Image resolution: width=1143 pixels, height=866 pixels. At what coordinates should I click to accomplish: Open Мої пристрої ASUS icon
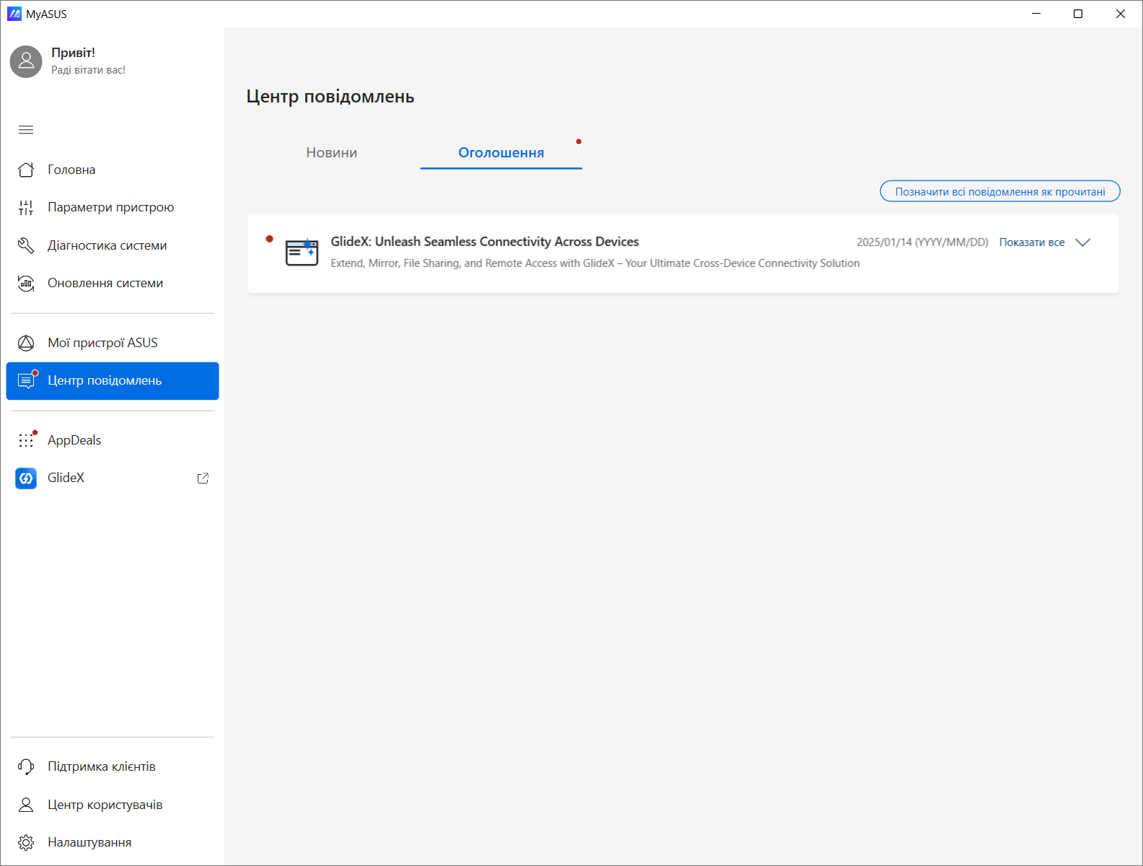point(26,343)
